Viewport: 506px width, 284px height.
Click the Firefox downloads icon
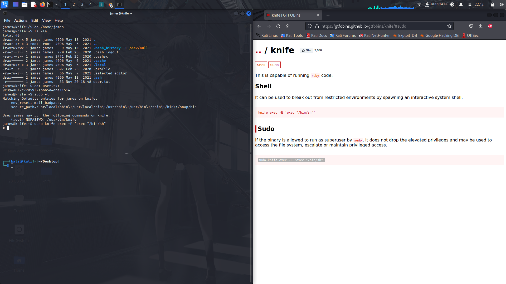[x=480, y=26]
